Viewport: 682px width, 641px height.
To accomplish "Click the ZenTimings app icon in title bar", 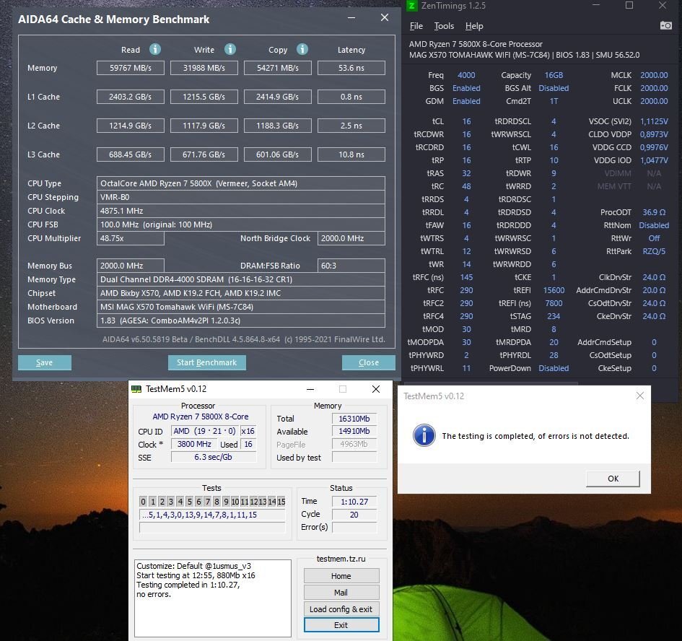I will (411, 6).
